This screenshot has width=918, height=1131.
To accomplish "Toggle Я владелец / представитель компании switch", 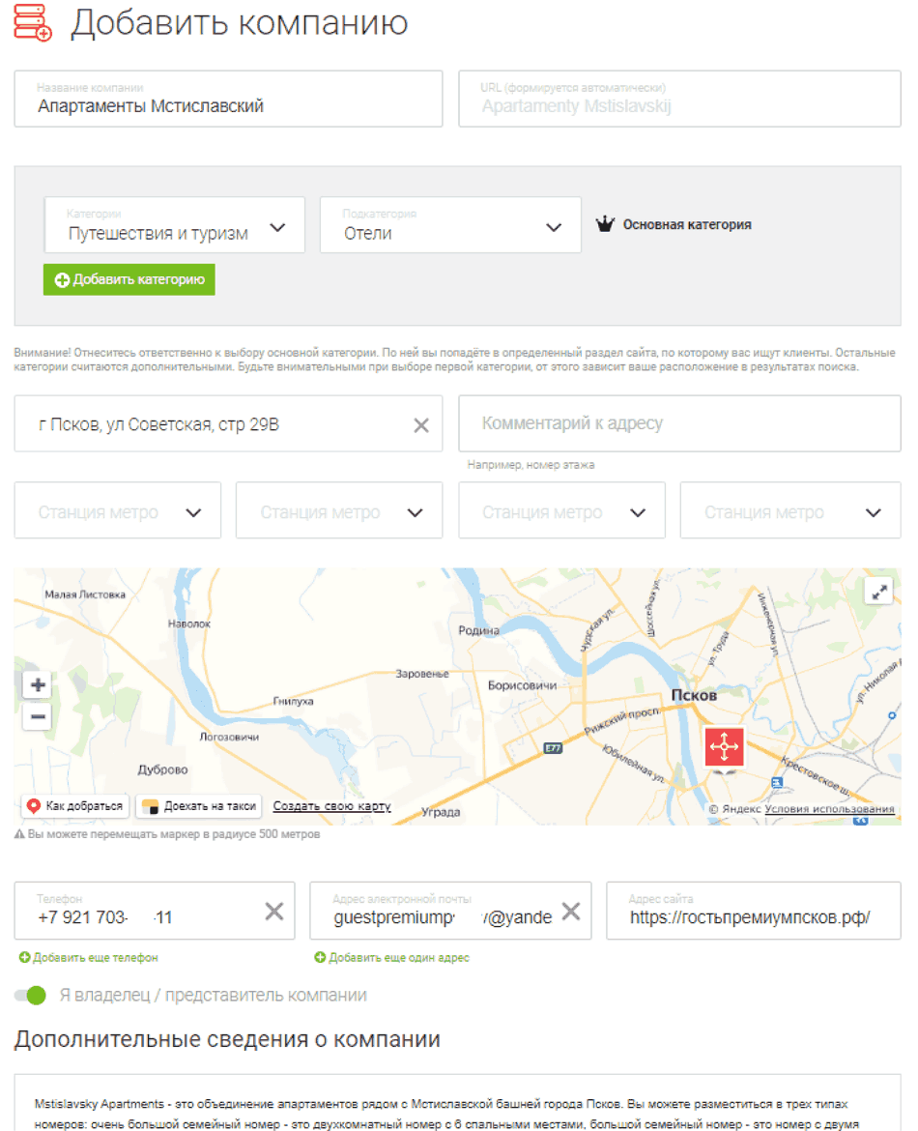I will [30, 996].
